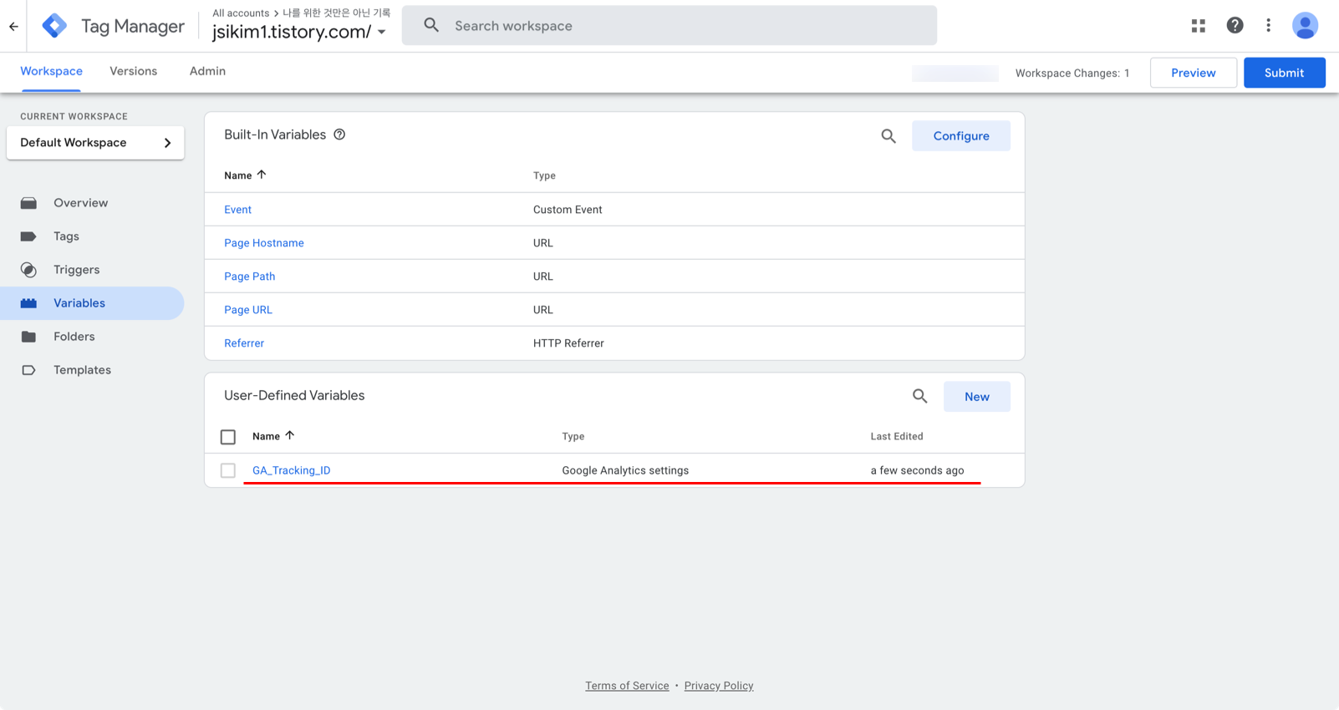Image resolution: width=1339 pixels, height=710 pixels.
Task: Switch to the Admin tab
Action: coord(207,72)
